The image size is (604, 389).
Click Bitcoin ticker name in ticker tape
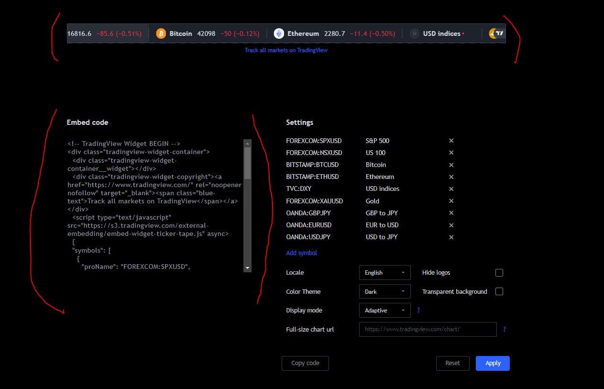(181, 33)
